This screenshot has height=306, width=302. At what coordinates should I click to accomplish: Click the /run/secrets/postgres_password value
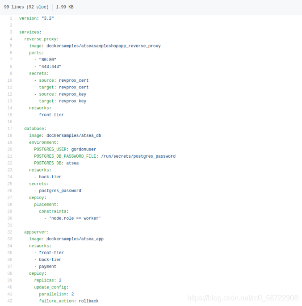(x=138, y=156)
